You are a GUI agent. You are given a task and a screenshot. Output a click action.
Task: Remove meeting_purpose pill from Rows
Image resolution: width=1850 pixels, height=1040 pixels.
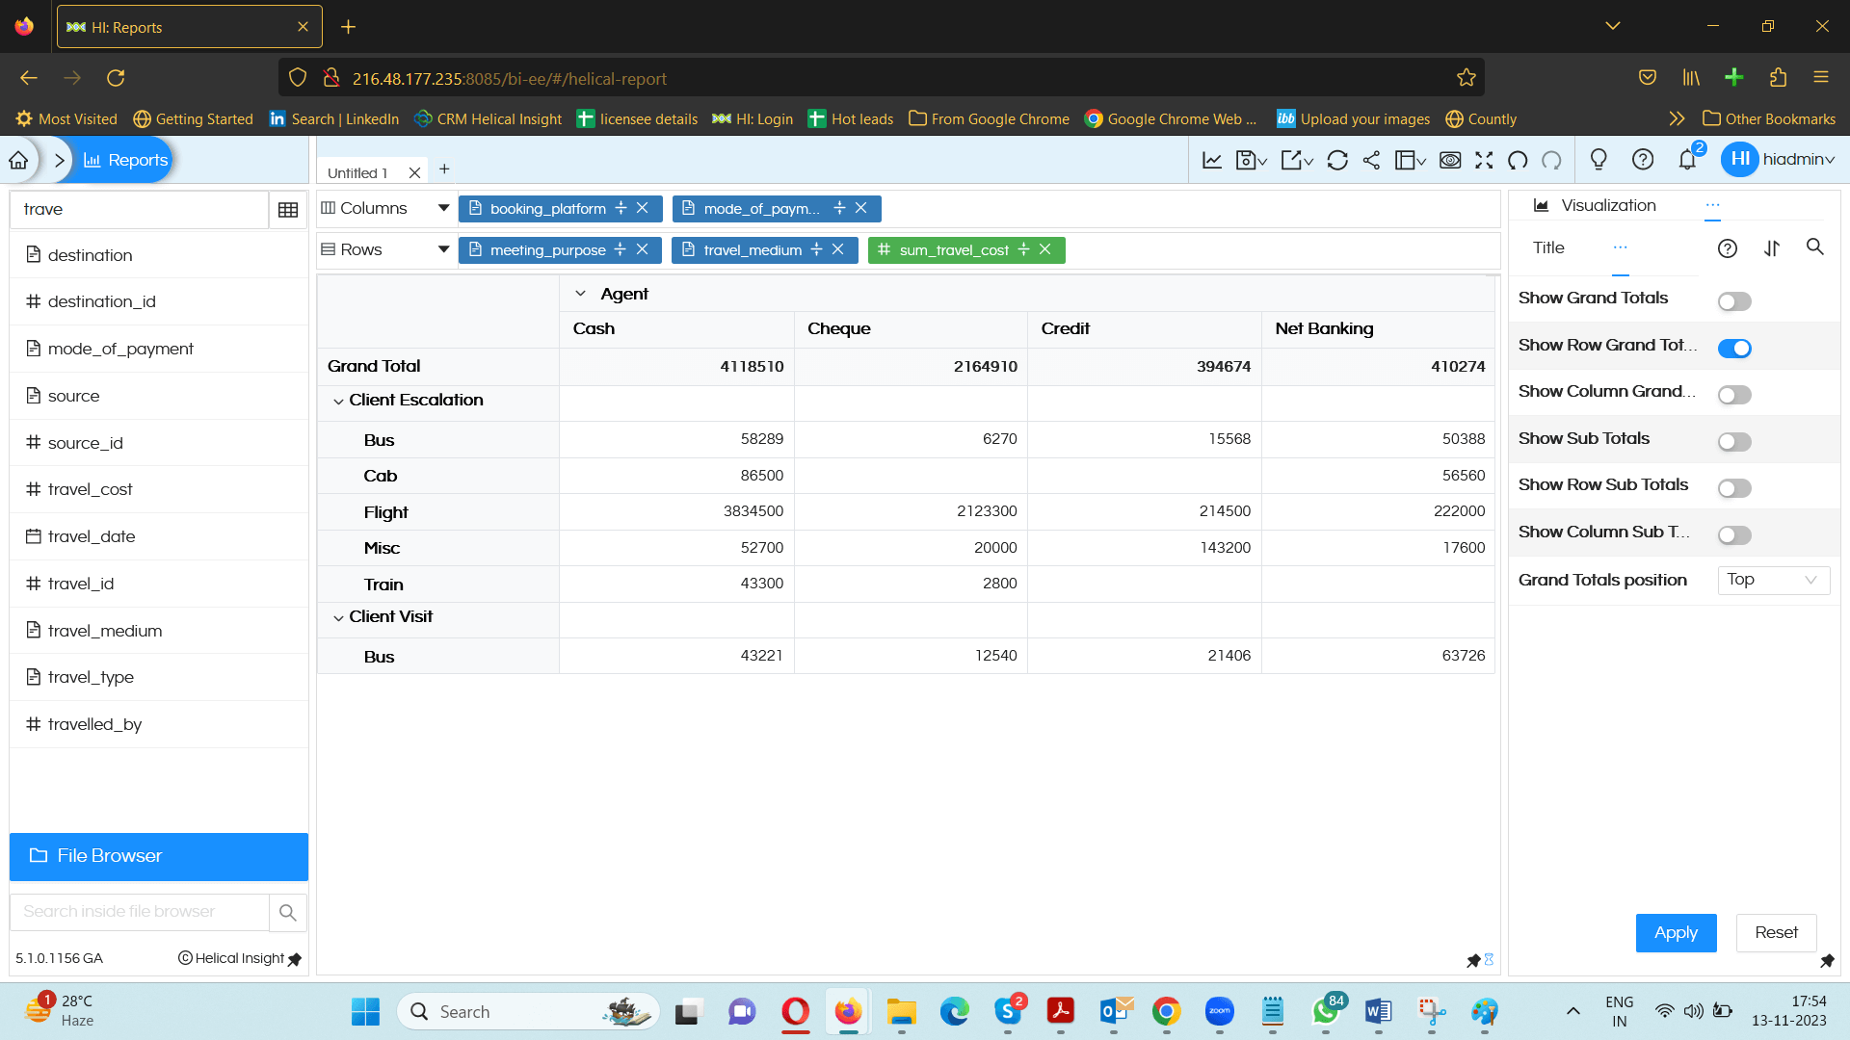pyautogui.click(x=643, y=249)
